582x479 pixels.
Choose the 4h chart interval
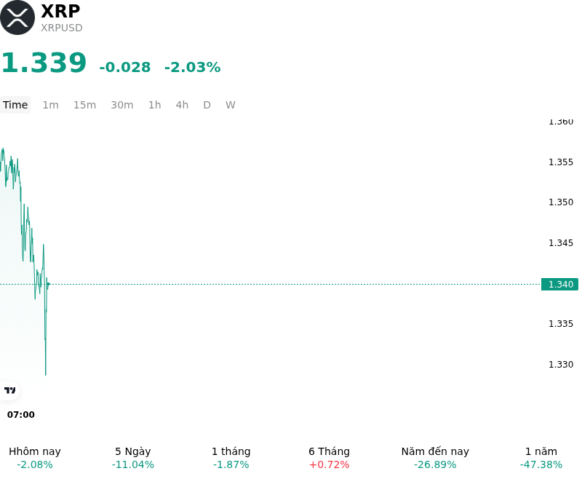coord(182,105)
